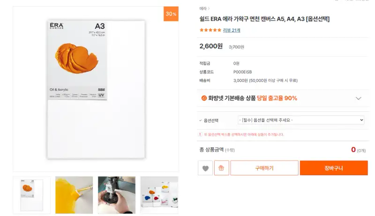Click the product title text
The width and height of the screenshot is (375, 216).
264,19
